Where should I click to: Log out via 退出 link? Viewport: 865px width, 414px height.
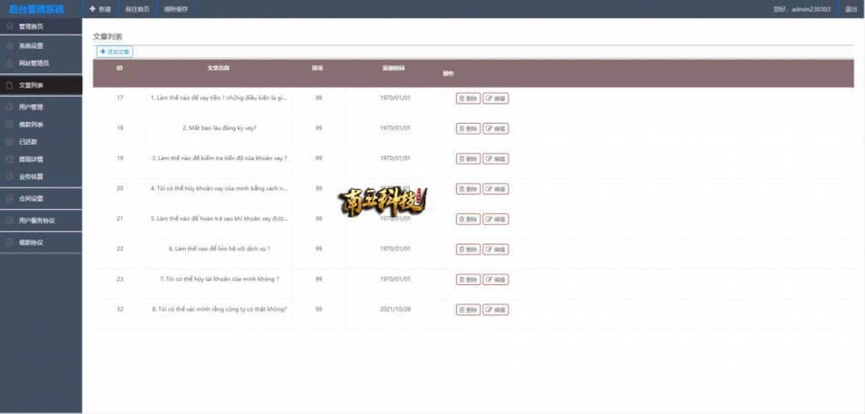[851, 9]
